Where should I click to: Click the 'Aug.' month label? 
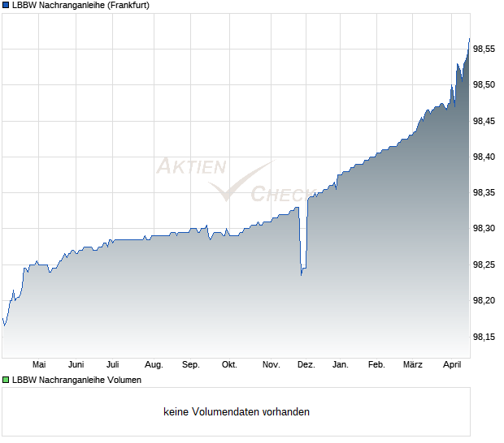154,365
